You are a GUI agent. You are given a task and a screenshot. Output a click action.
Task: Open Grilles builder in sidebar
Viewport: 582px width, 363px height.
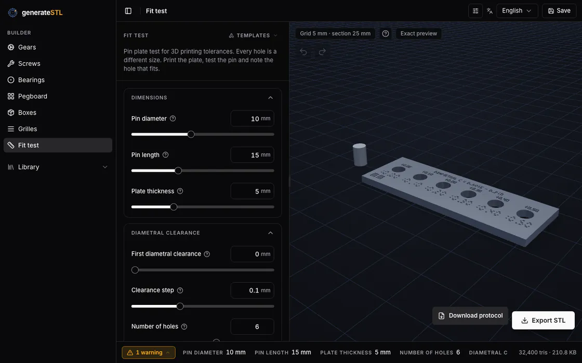point(58,129)
